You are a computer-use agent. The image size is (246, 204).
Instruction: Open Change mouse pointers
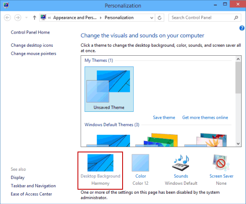coord(34,54)
